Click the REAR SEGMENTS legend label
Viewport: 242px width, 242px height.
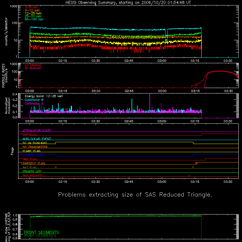tap(40, 236)
